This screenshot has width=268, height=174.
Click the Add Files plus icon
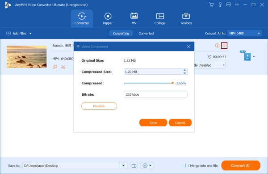8,33
